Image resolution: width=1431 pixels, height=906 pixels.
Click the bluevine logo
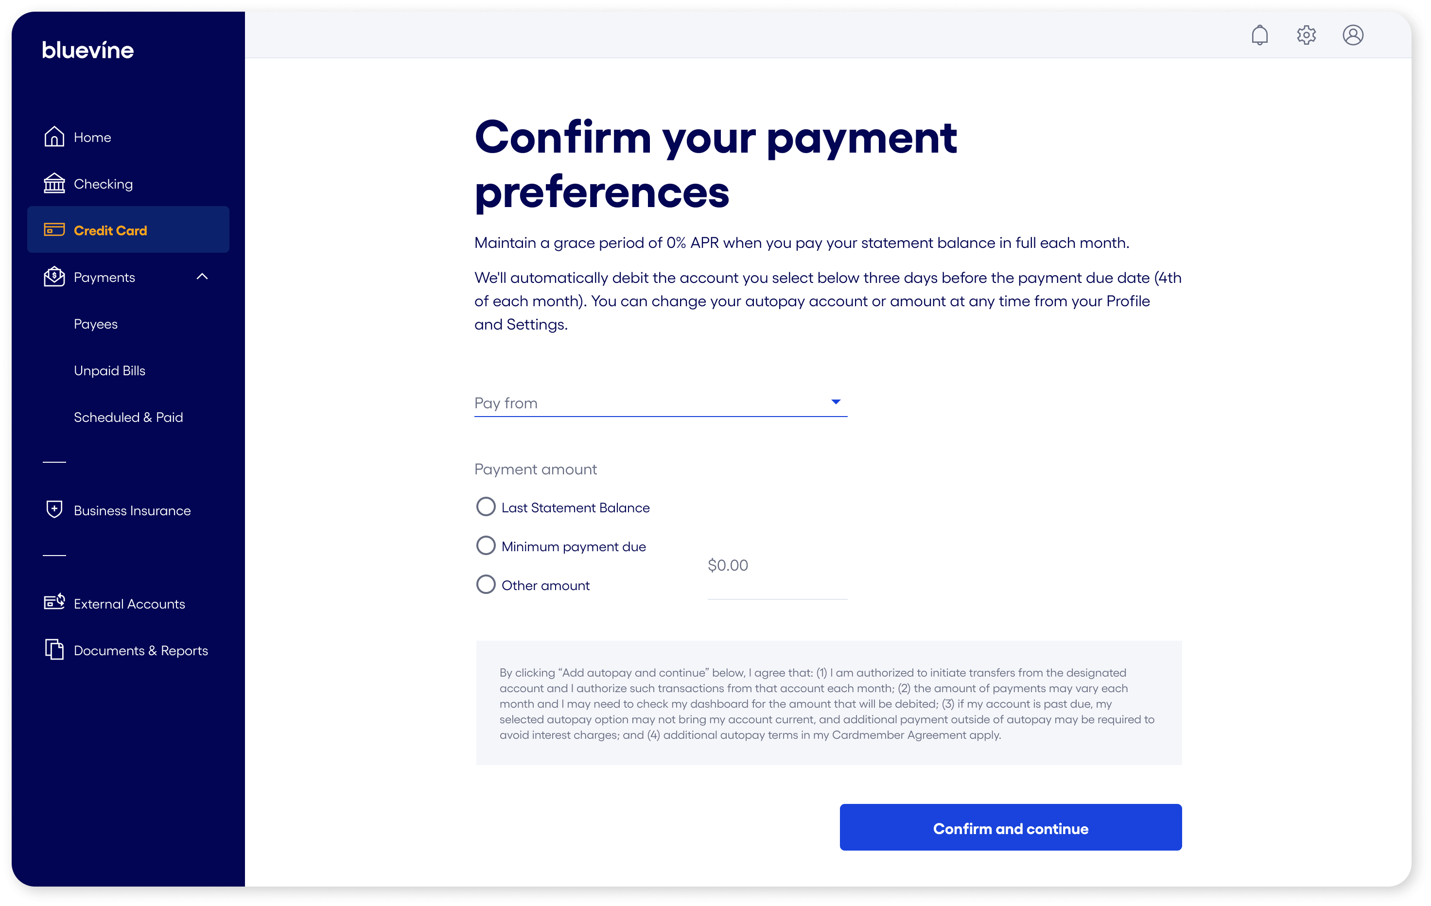click(88, 50)
